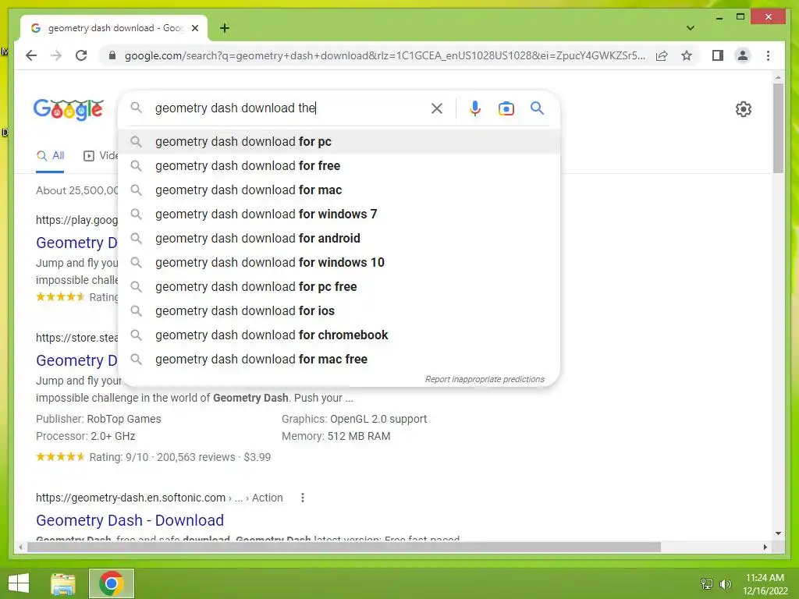Choose suggestion 'download for chromebook'
This screenshot has width=799, height=599.
339,335
